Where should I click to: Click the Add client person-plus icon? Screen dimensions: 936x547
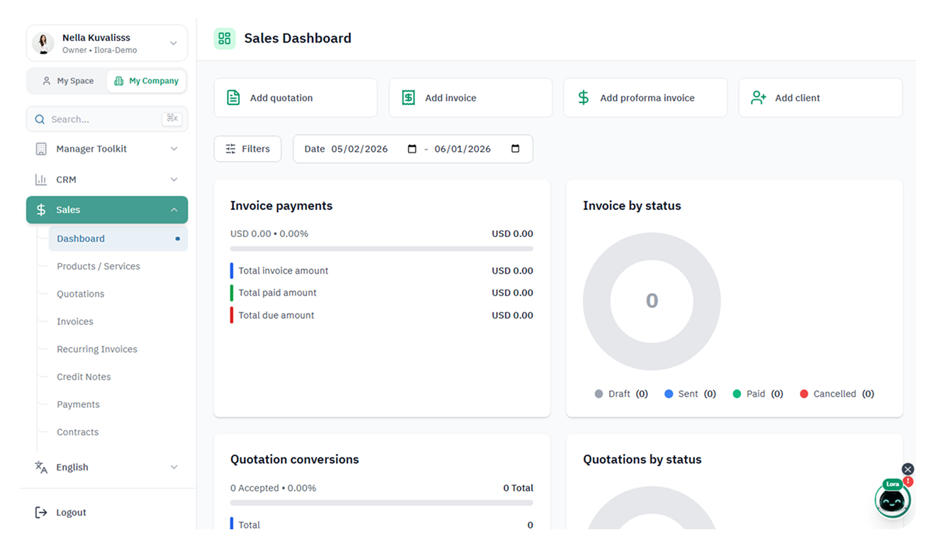pyautogui.click(x=759, y=98)
